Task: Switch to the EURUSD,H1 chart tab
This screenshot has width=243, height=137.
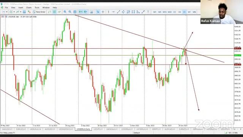Action: point(21,129)
